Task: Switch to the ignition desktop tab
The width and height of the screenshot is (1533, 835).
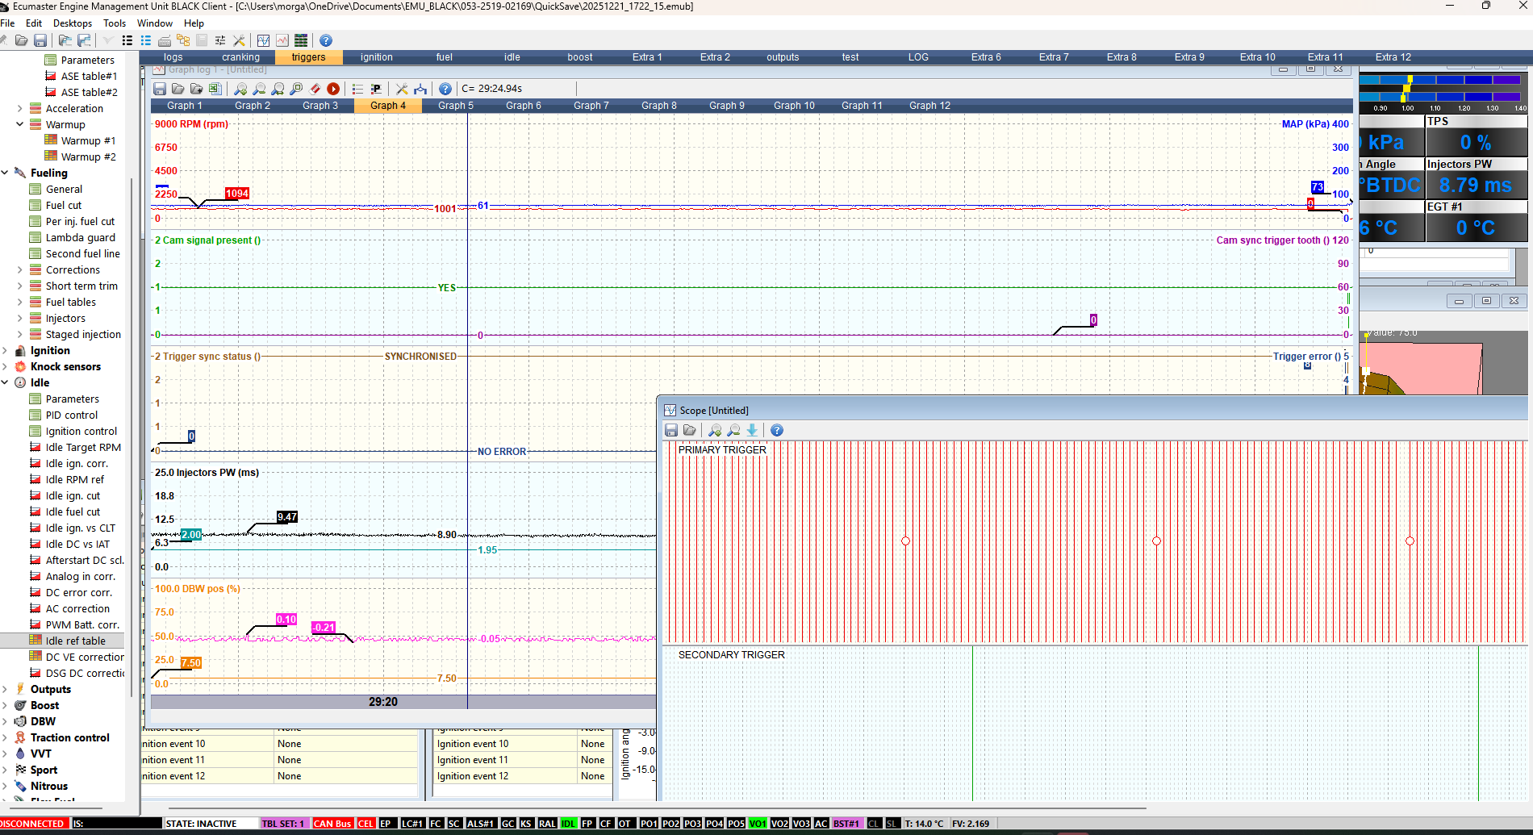Action: coord(376,57)
